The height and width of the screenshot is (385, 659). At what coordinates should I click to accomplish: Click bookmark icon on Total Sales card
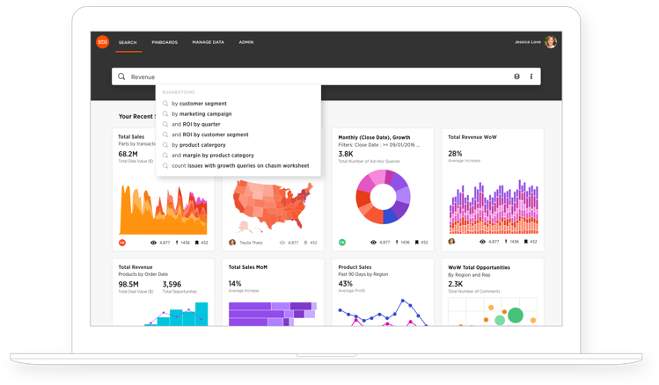click(197, 243)
